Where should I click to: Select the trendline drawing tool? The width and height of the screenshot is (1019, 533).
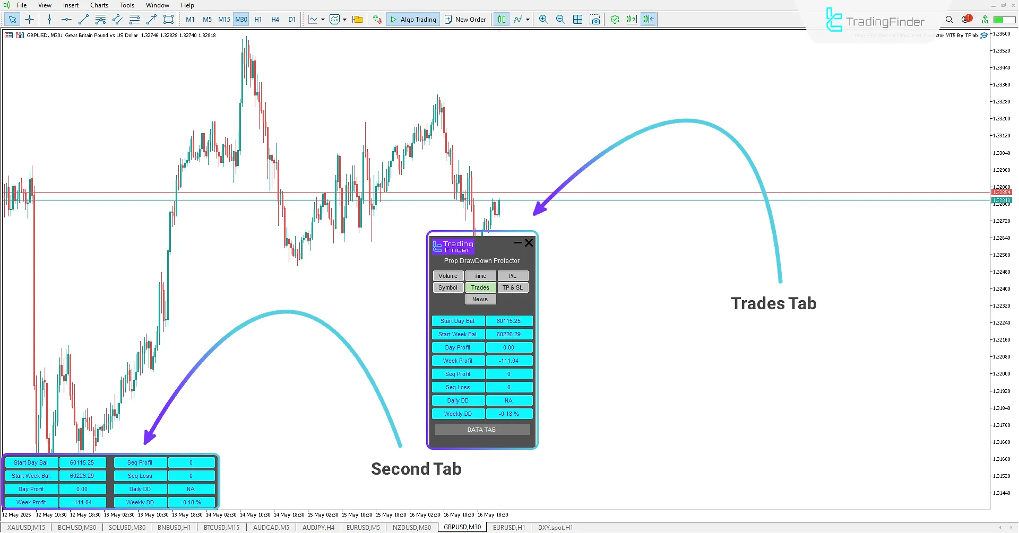click(83, 20)
